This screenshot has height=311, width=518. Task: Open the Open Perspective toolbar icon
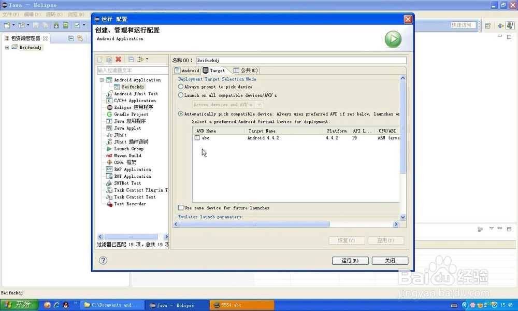click(x=487, y=25)
